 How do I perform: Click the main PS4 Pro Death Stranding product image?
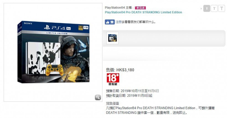53,52
